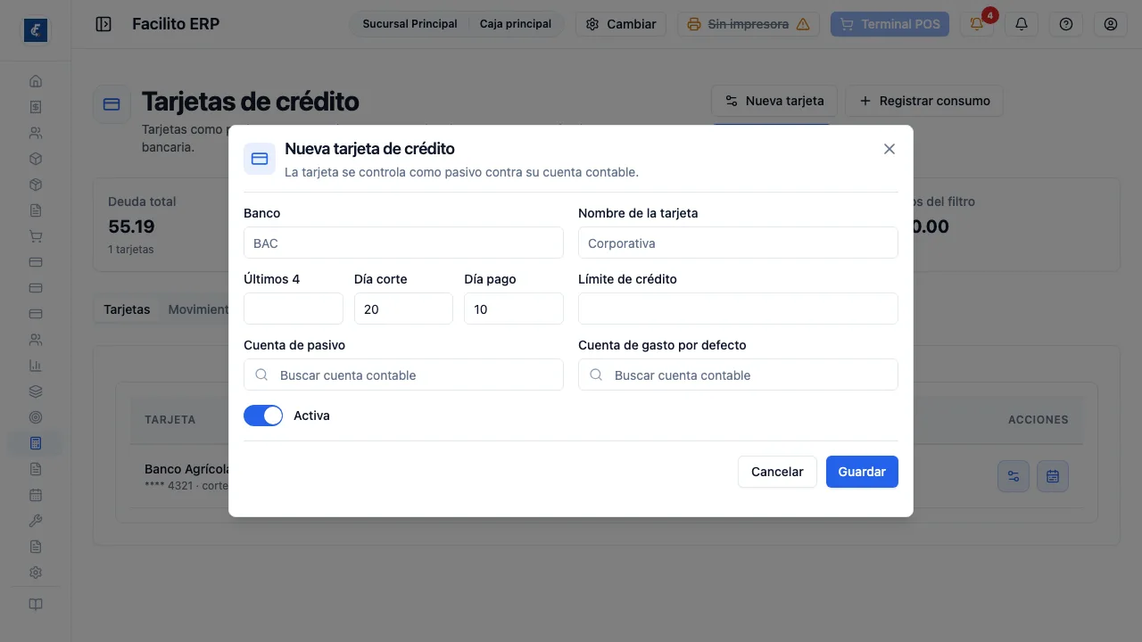Open the plain notifications bell in the header

point(1022,24)
